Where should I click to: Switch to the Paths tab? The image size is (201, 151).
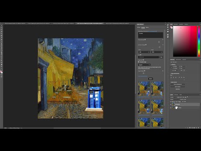180,95
